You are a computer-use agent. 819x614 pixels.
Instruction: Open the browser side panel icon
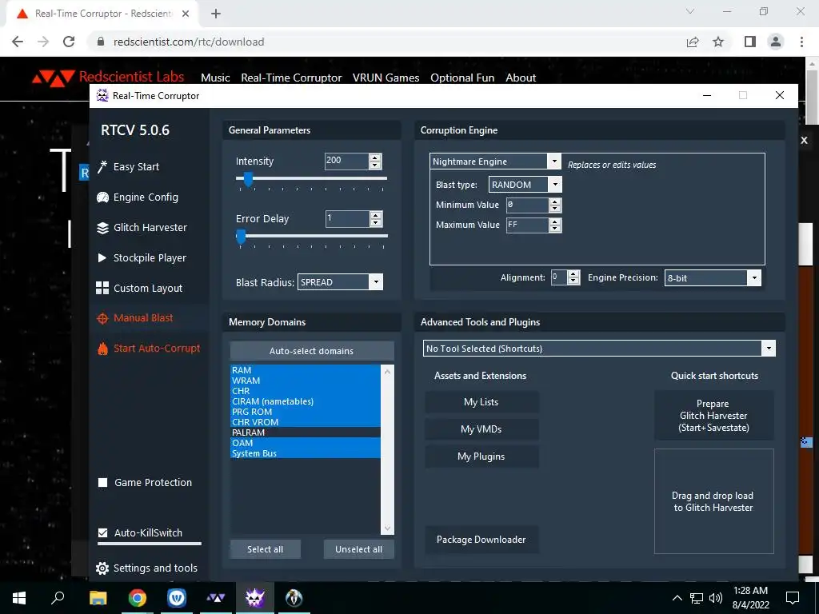[750, 42]
